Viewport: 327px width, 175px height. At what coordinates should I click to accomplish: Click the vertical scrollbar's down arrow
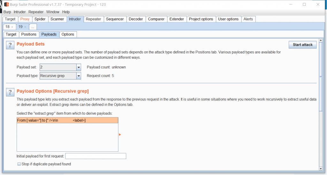pos(321,168)
